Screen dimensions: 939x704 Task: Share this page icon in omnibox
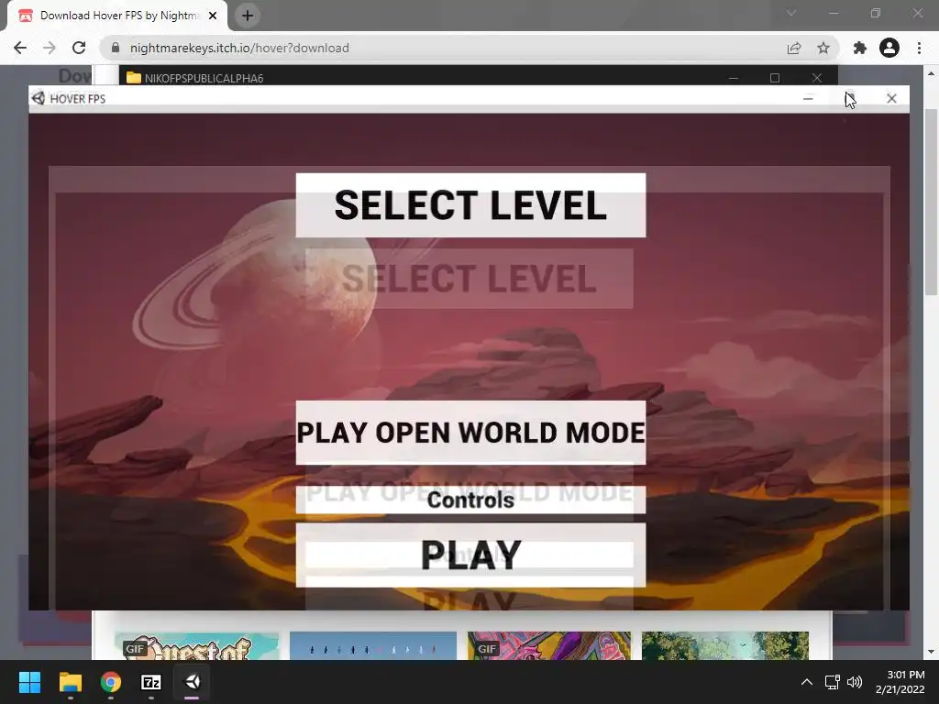pos(794,48)
